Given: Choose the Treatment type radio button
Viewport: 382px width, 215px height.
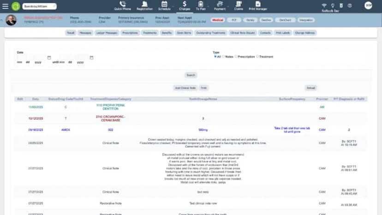Looking at the screenshot, I should coord(257,57).
